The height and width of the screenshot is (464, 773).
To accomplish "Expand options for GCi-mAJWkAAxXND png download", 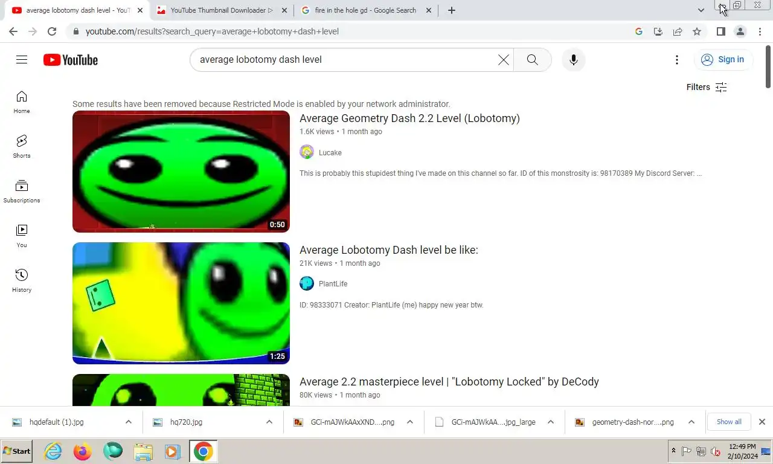I will pyautogui.click(x=410, y=422).
